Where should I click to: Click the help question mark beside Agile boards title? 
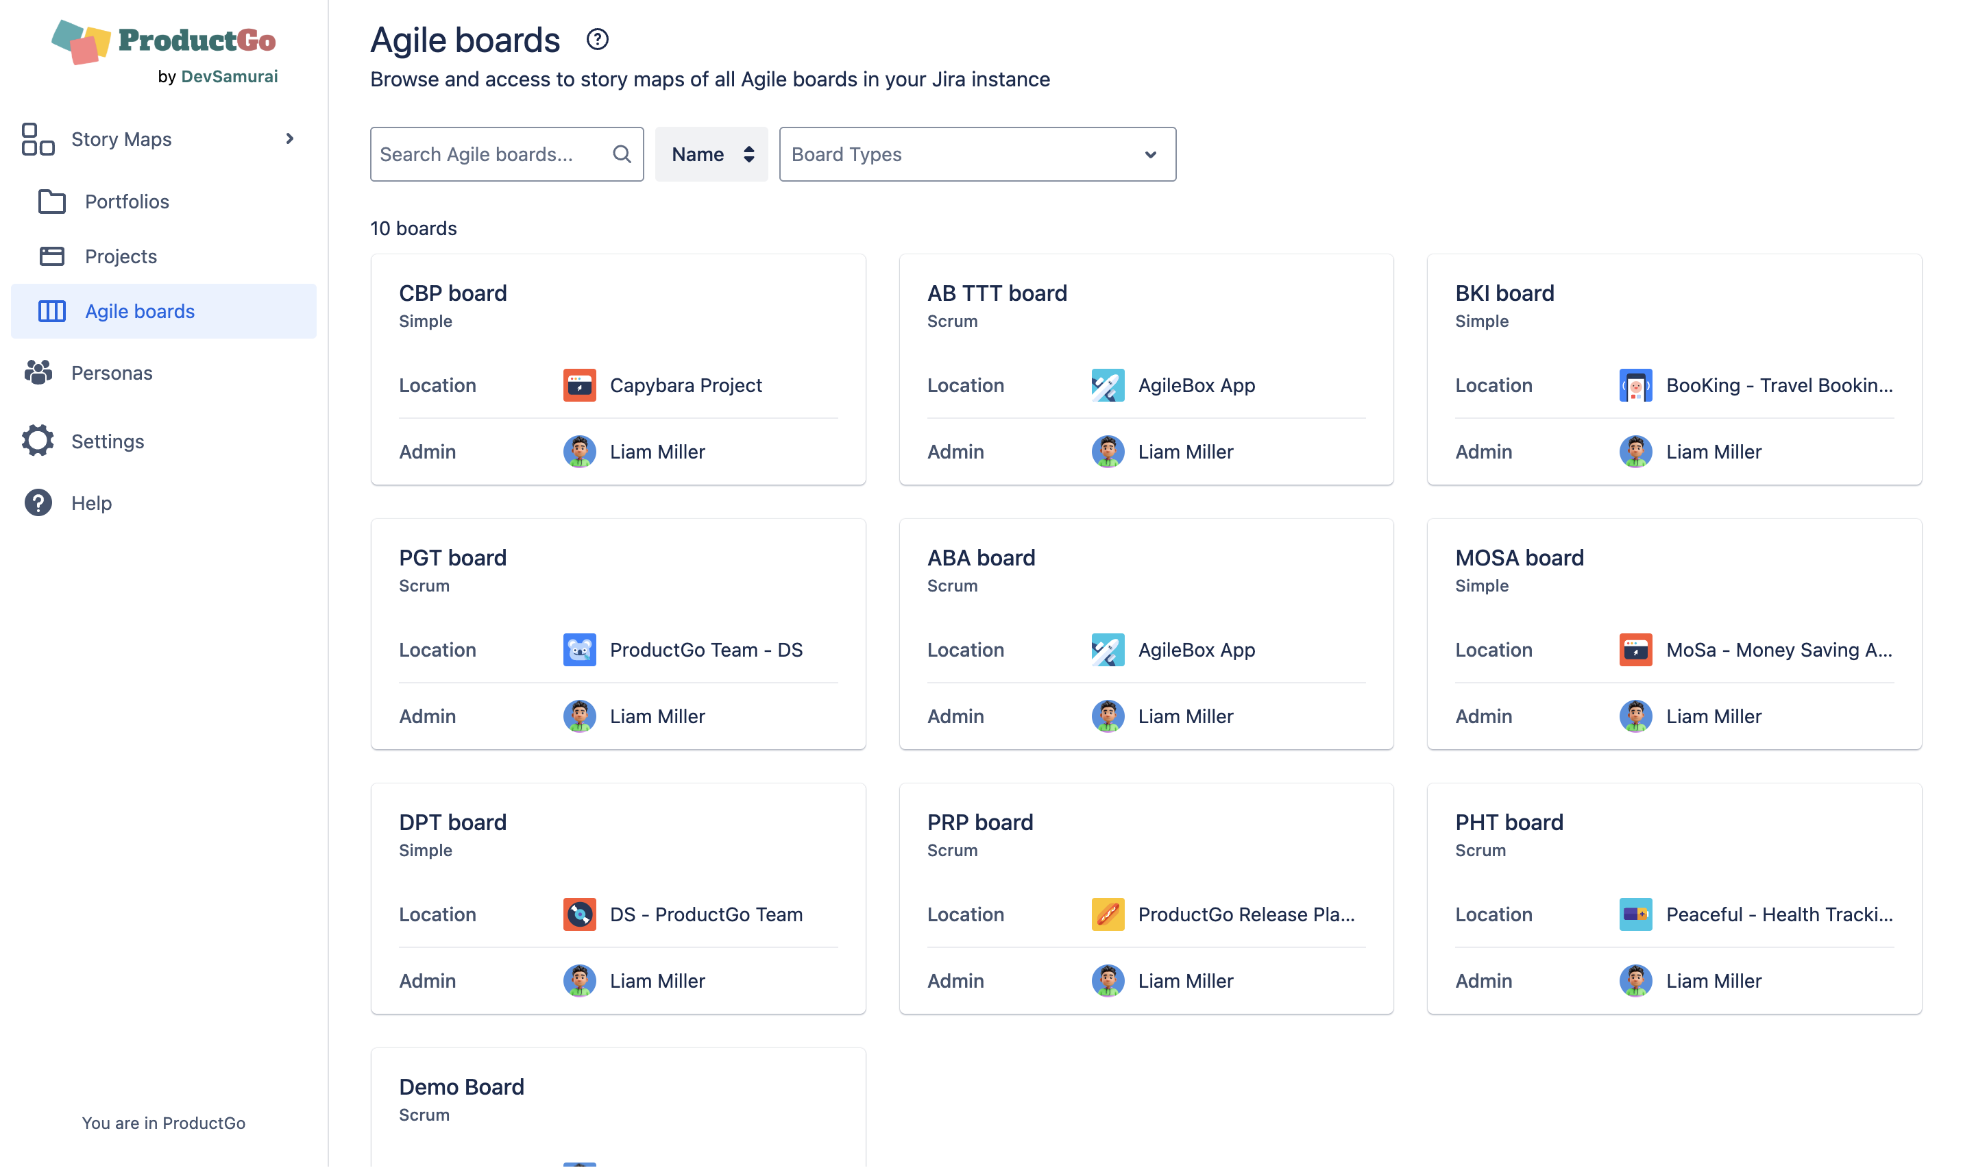pyautogui.click(x=597, y=39)
